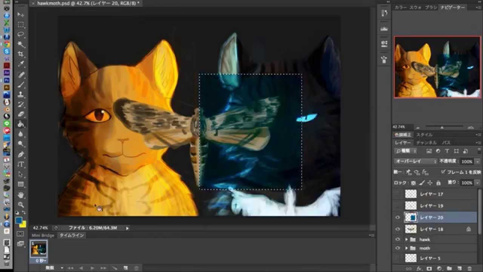Select the Zoom tool

[x=21, y=205]
